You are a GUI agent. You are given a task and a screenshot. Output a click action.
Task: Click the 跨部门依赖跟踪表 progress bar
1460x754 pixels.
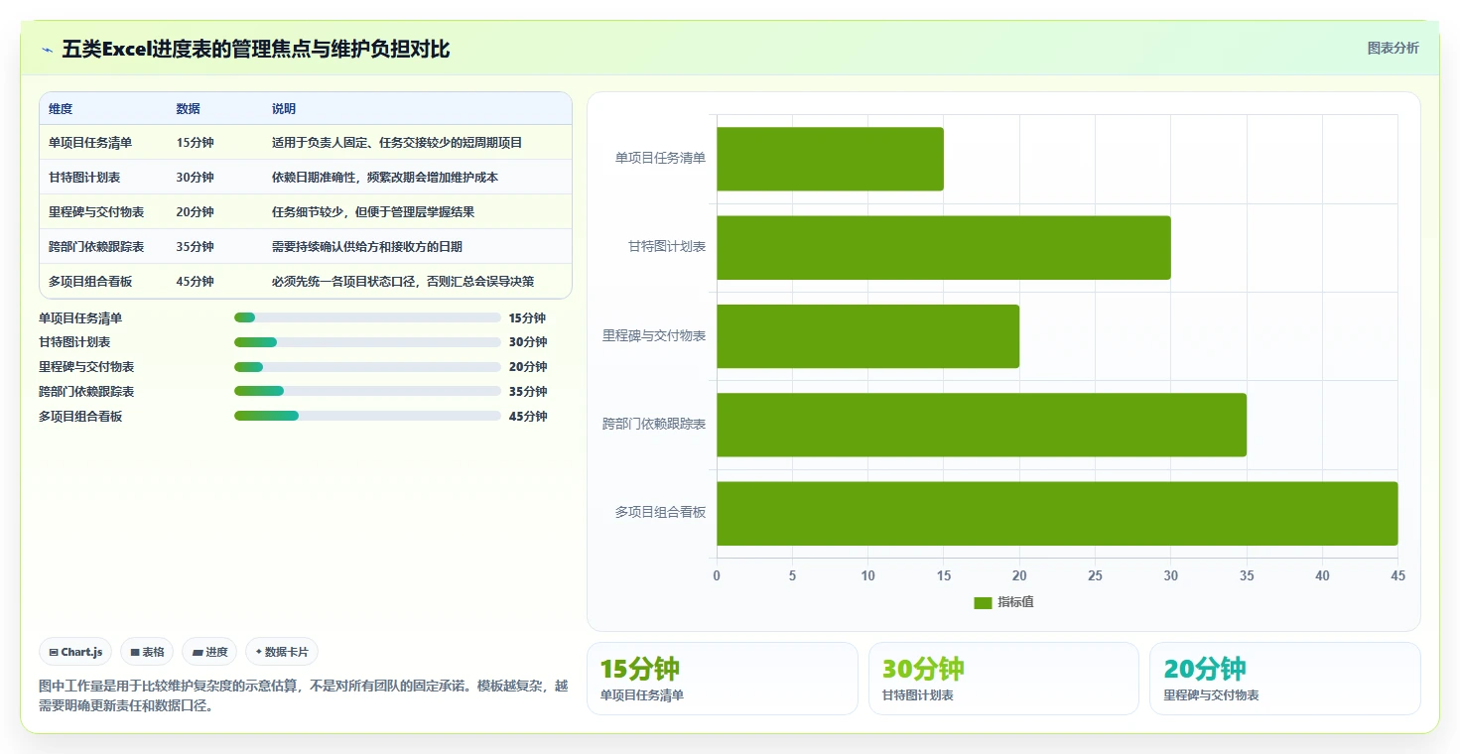[367, 391]
